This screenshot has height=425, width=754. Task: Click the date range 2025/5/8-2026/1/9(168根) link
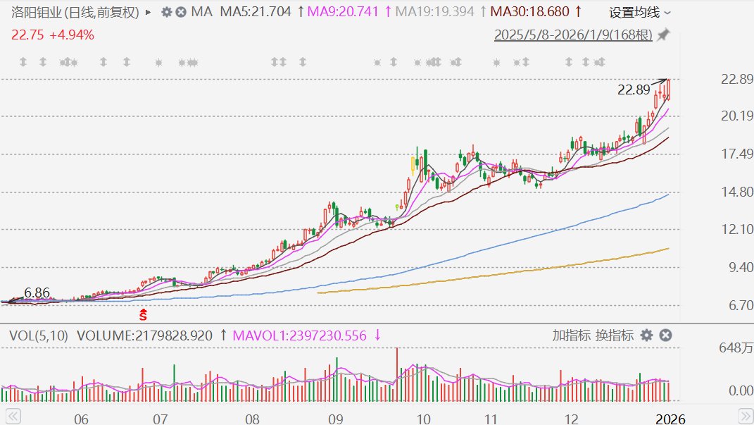[573, 35]
